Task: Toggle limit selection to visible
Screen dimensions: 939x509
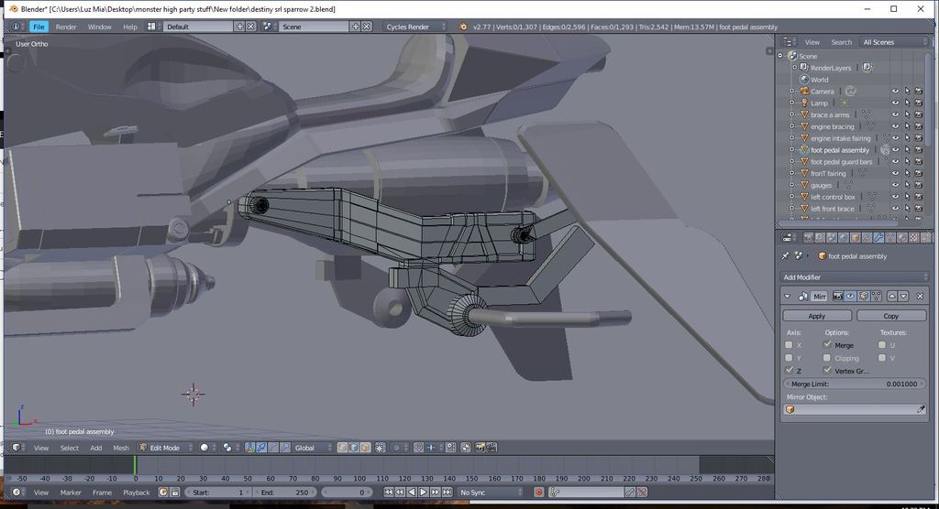Action: point(380,448)
